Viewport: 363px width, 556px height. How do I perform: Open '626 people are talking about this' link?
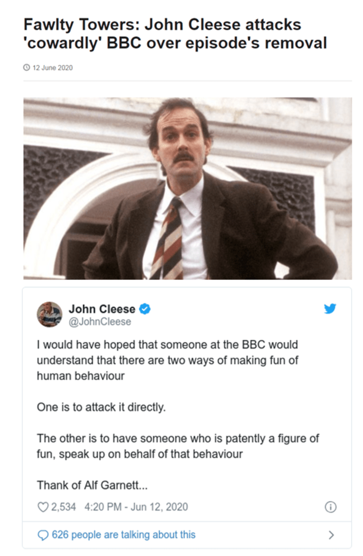coord(124,535)
